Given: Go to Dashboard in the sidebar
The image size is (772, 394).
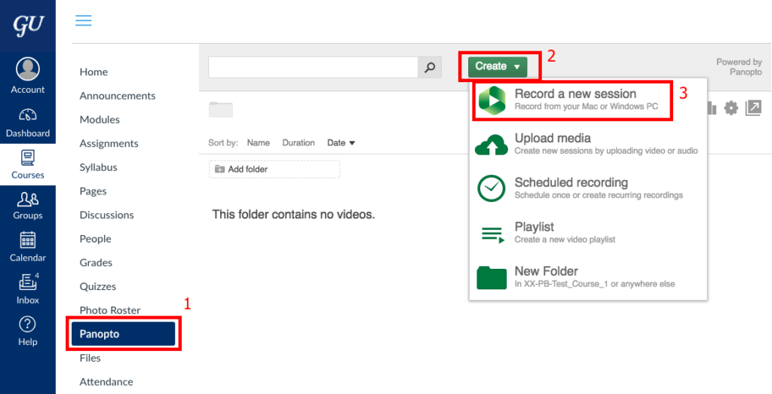Looking at the screenshot, I should [x=28, y=122].
